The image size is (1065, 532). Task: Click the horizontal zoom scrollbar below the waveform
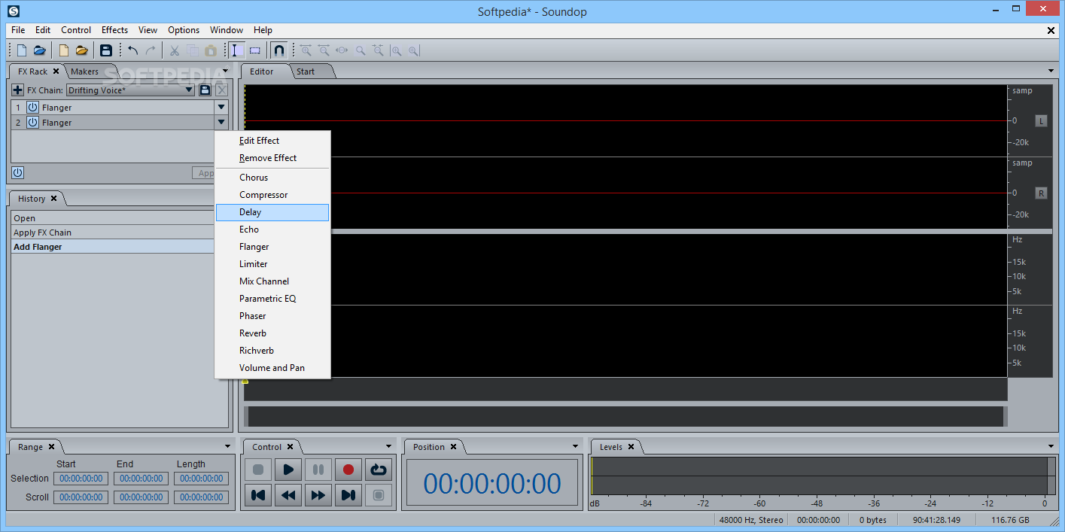[625, 416]
